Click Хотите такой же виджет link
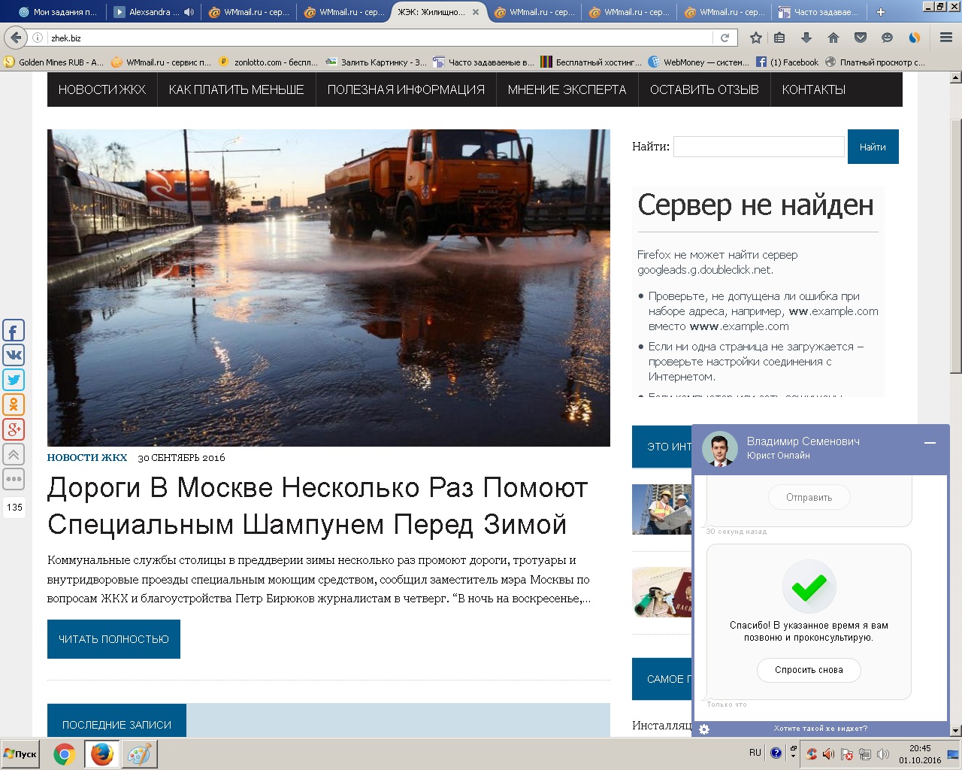Viewport: 962px width, 770px height. [x=821, y=729]
